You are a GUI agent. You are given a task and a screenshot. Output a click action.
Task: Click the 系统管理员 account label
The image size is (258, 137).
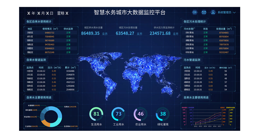(x=224, y=13)
